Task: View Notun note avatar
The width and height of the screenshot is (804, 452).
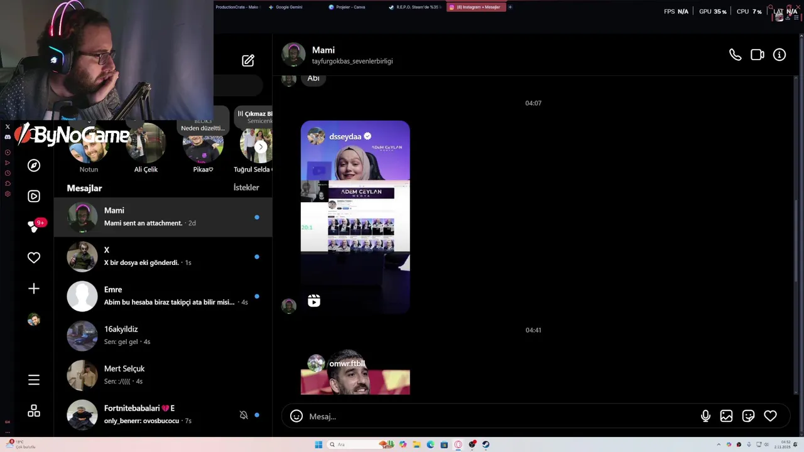Action: click(89, 144)
